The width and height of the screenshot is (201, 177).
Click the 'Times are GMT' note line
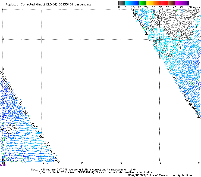pyautogui.click(x=84, y=170)
